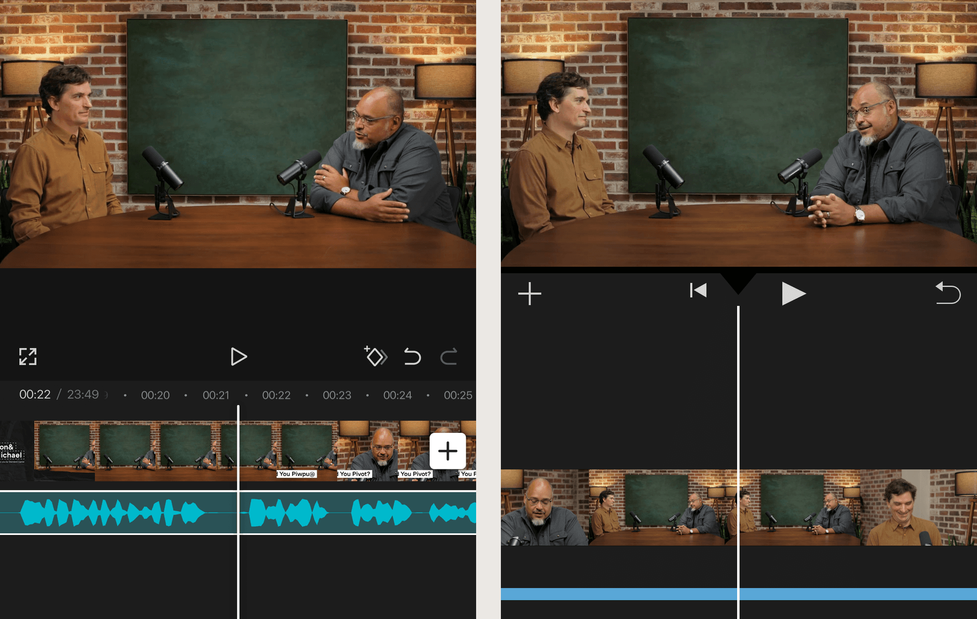This screenshot has width=977, height=619.
Task: Select the 00:22 mark on time ruler
Action: coord(276,395)
